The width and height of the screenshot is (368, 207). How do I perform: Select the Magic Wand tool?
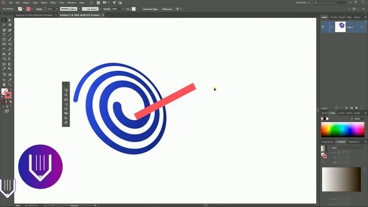pos(4,25)
